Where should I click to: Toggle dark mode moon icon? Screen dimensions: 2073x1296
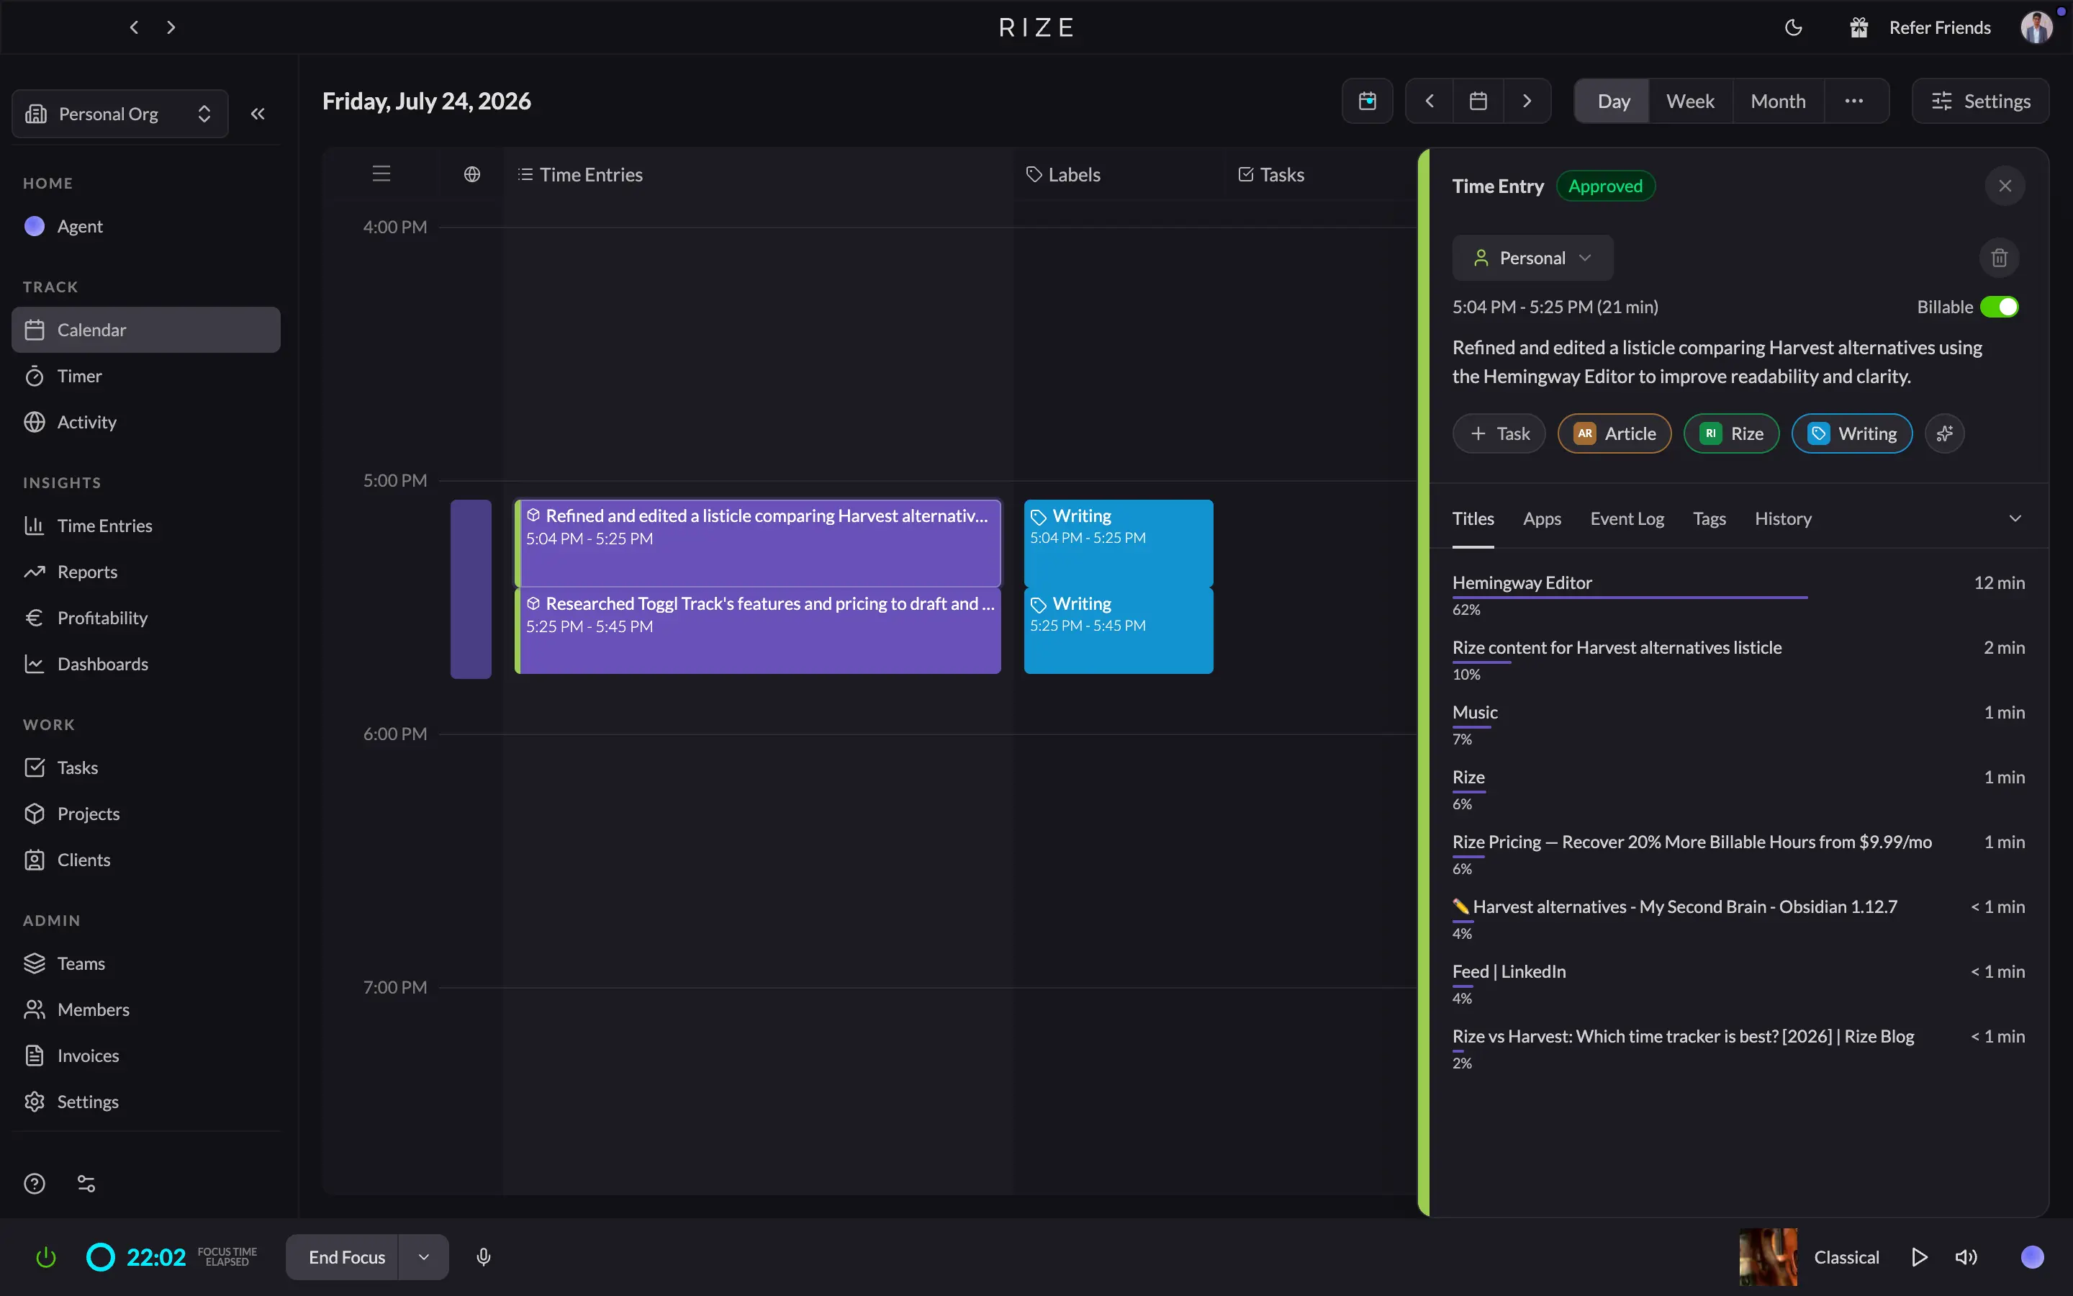(1793, 27)
